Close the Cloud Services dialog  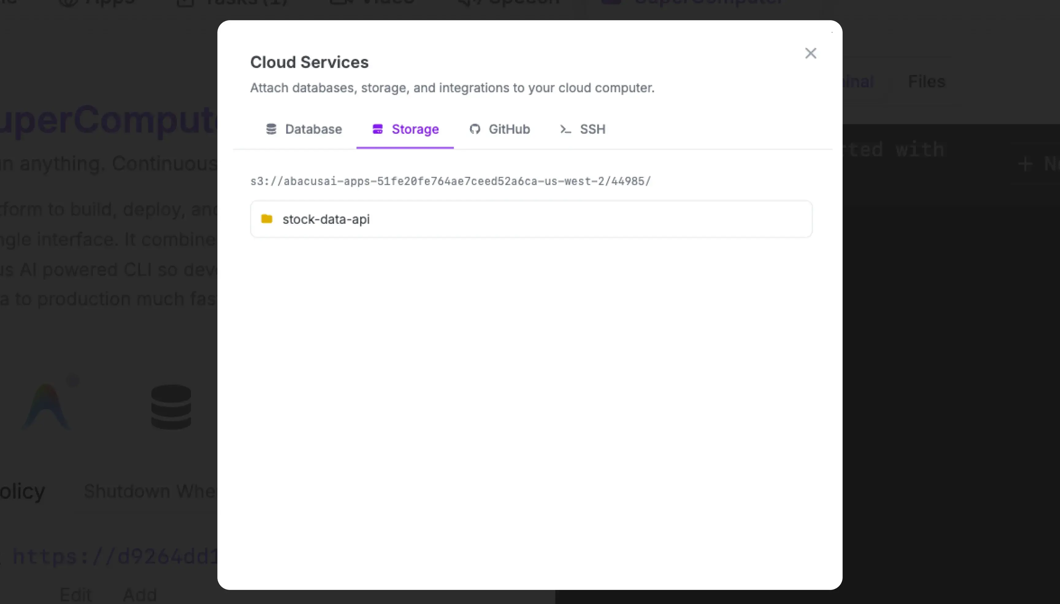pos(810,53)
